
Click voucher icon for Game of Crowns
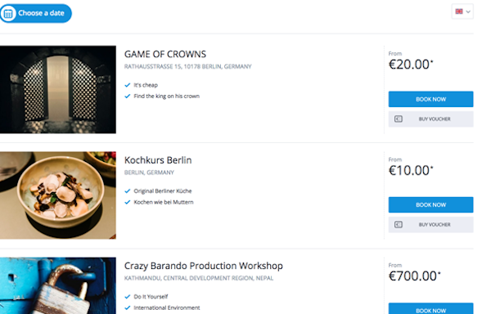tap(399, 119)
